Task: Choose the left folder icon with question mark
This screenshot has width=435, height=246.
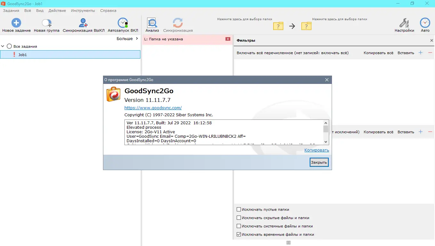Action: coord(278,26)
